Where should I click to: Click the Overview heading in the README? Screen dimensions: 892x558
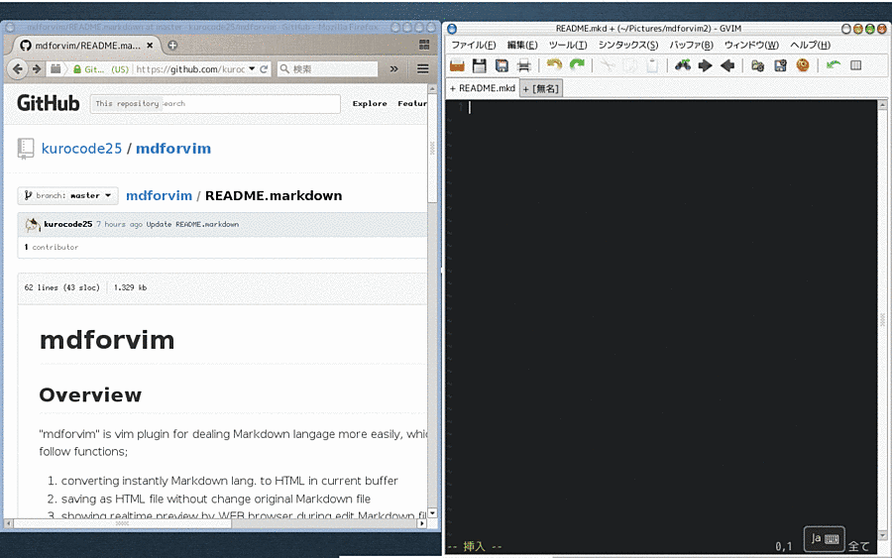(90, 394)
